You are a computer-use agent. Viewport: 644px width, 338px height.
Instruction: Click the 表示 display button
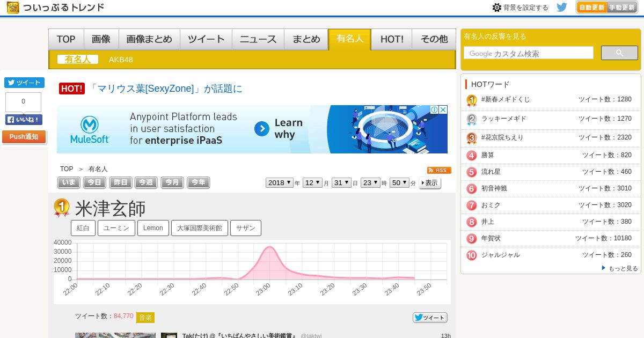click(x=430, y=183)
